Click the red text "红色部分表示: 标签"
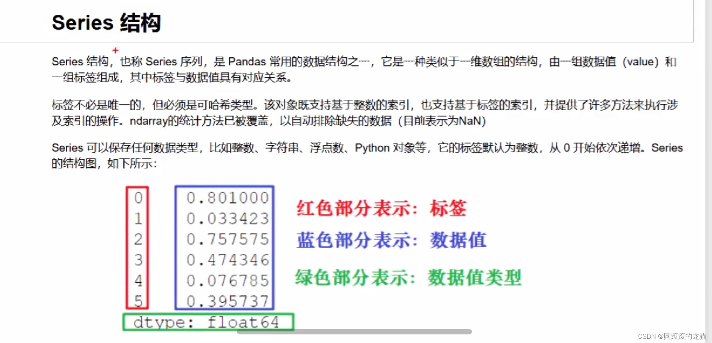 pyautogui.click(x=381, y=208)
